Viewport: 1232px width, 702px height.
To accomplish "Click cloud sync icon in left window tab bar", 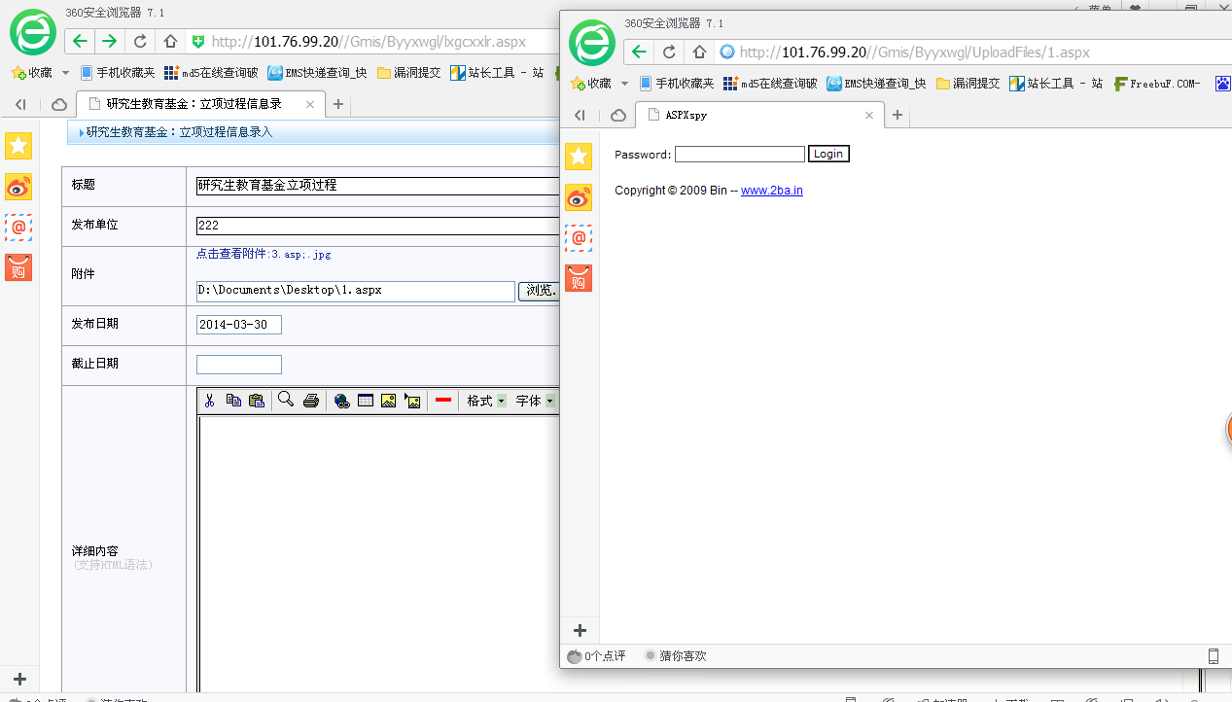I will (x=58, y=104).
